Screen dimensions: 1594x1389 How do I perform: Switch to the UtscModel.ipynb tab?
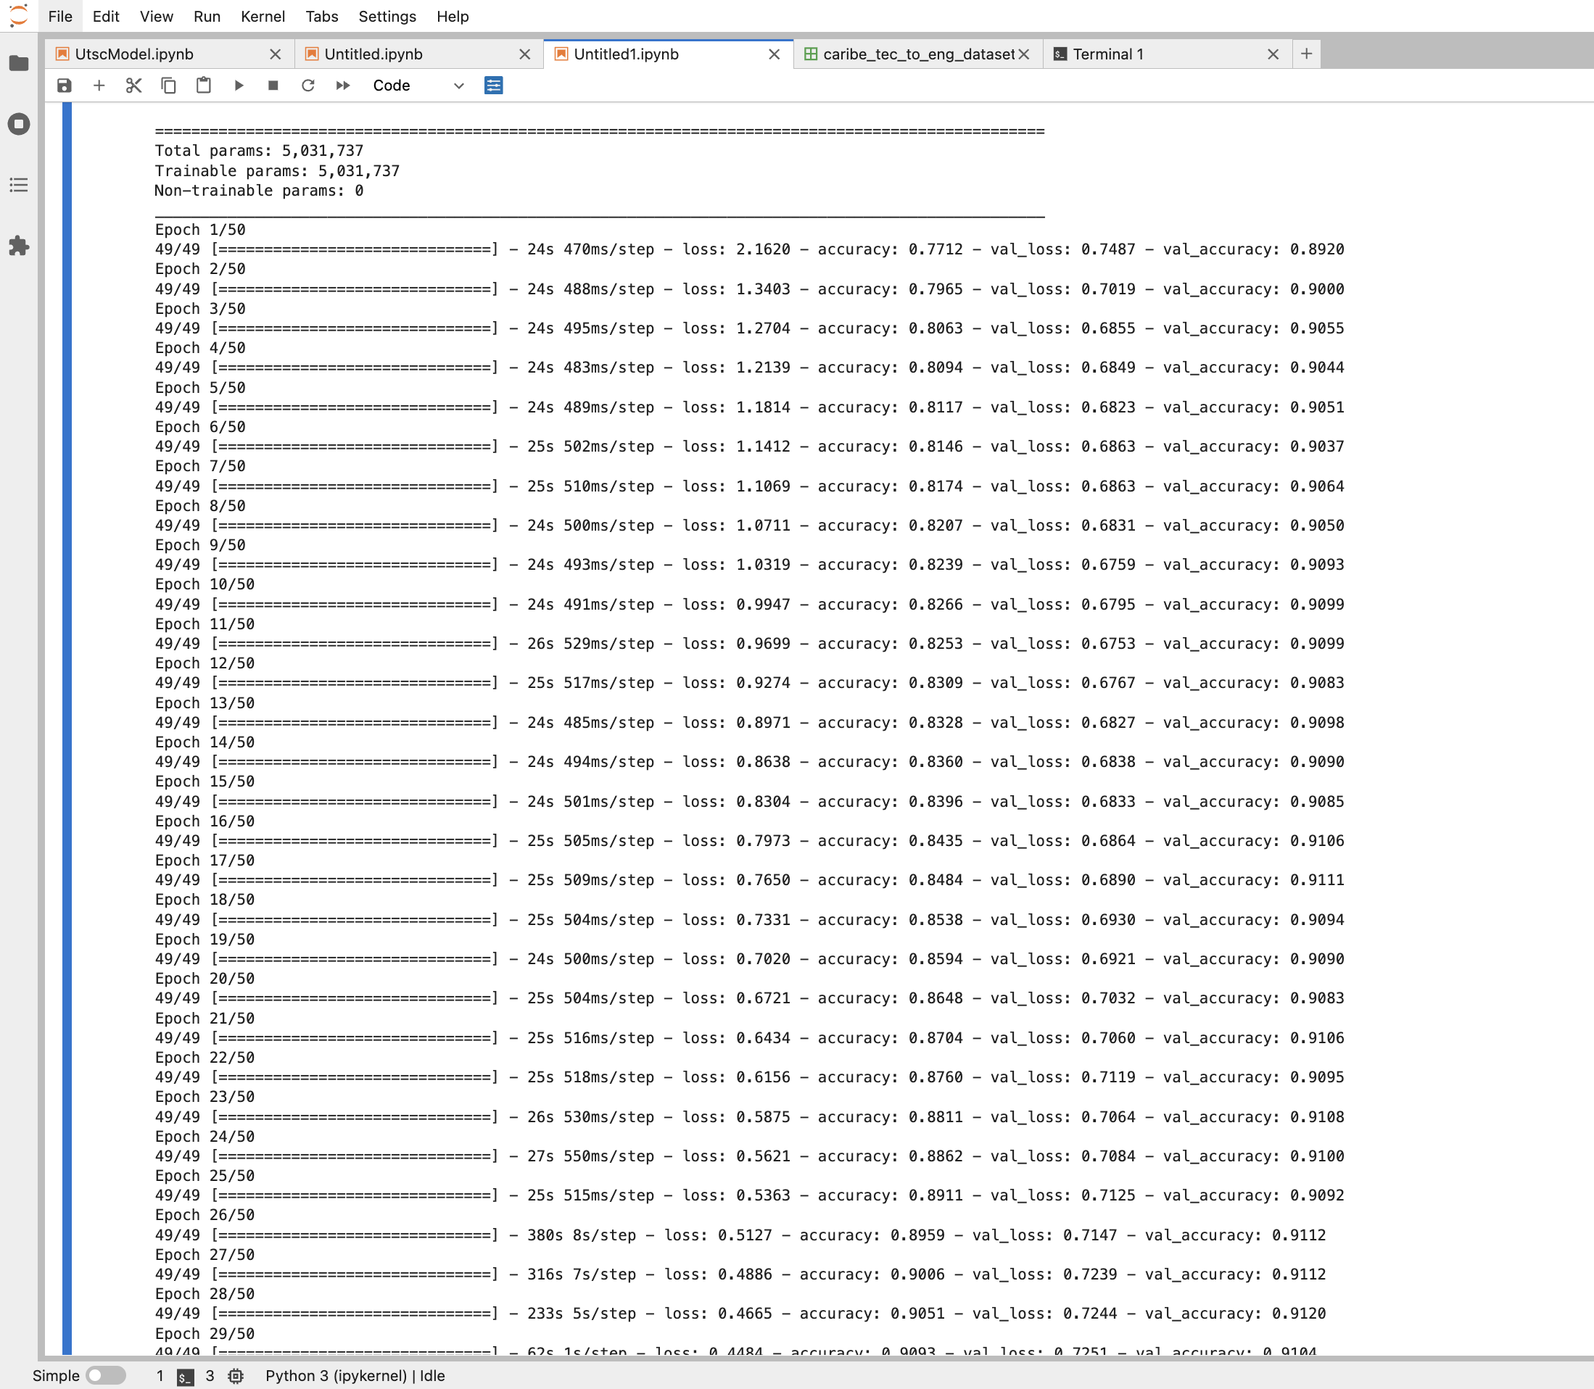pos(134,54)
